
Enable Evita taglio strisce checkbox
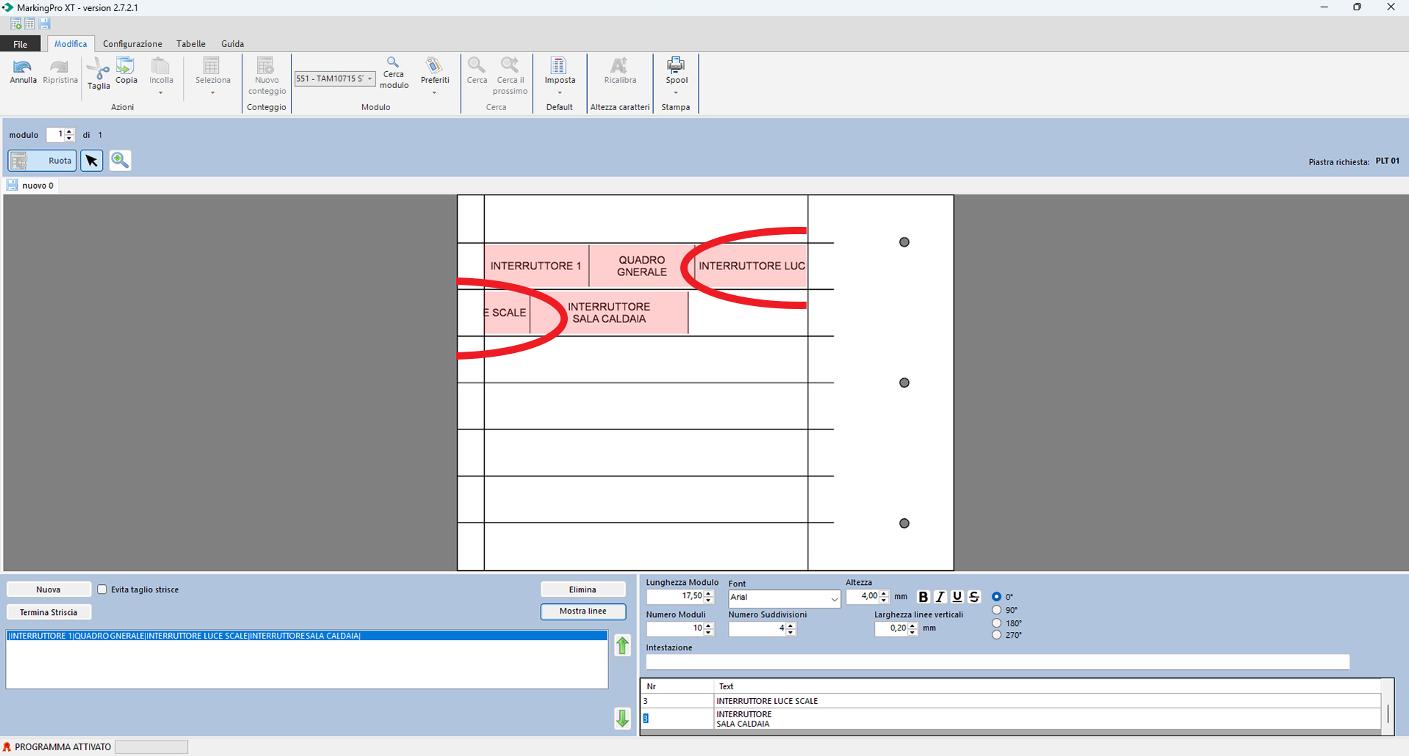[103, 589]
